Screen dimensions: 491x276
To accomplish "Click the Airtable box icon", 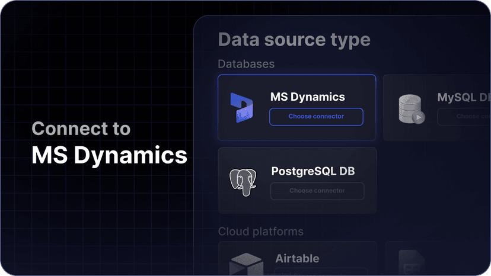I will coord(246,264).
